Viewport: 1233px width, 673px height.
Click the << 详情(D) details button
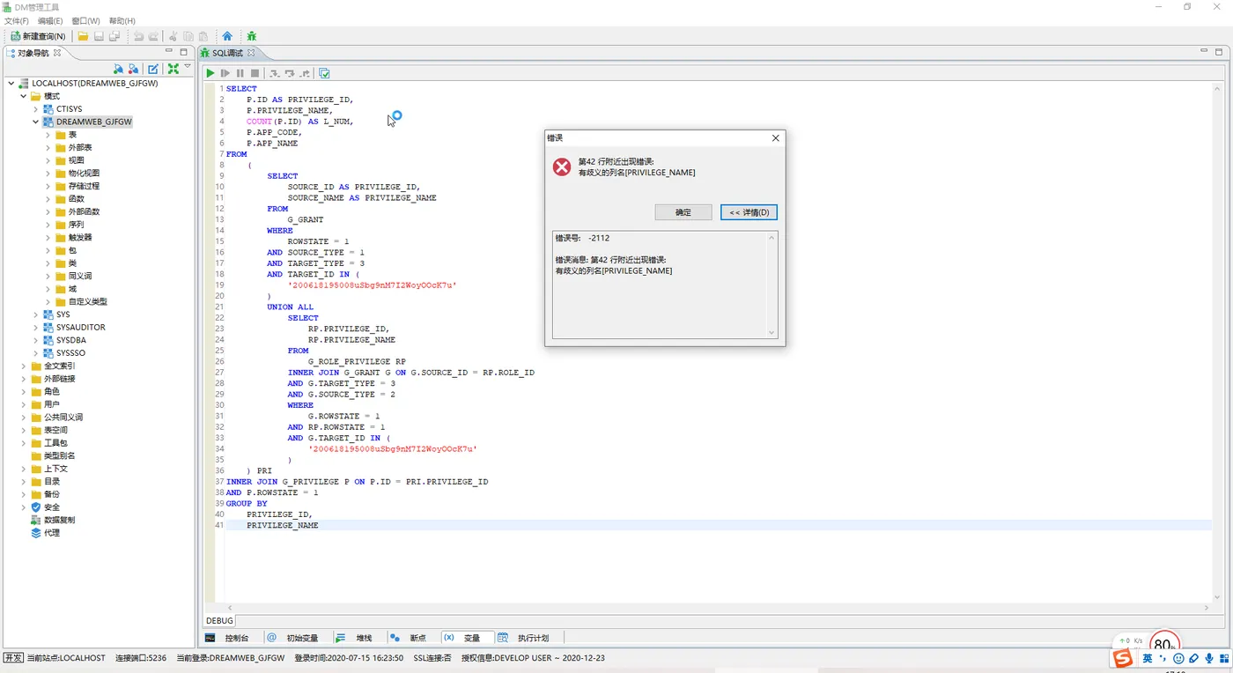click(749, 212)
